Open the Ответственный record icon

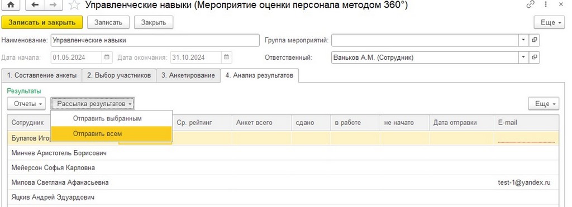coord(535,57)
